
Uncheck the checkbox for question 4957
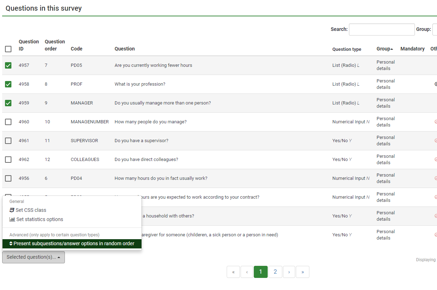click(8, 65)
